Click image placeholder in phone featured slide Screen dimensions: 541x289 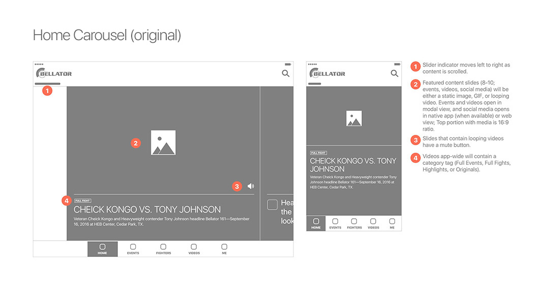pyautogui.click(x=354, y=119)
